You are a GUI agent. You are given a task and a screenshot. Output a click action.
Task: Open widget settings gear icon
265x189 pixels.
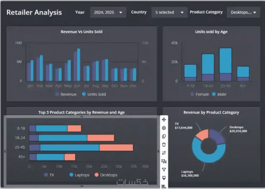164,128
